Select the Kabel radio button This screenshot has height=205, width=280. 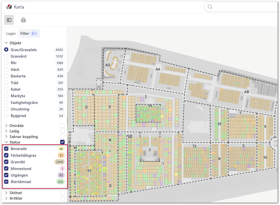6,89
